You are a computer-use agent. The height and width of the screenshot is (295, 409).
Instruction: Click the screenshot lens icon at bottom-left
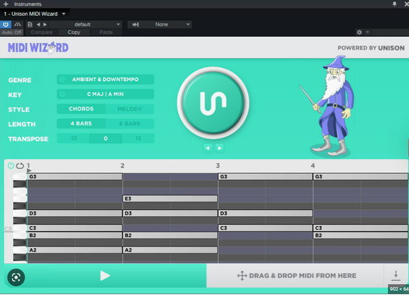(16, 277)
